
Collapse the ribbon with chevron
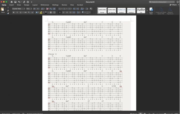[x=178, y=5]
